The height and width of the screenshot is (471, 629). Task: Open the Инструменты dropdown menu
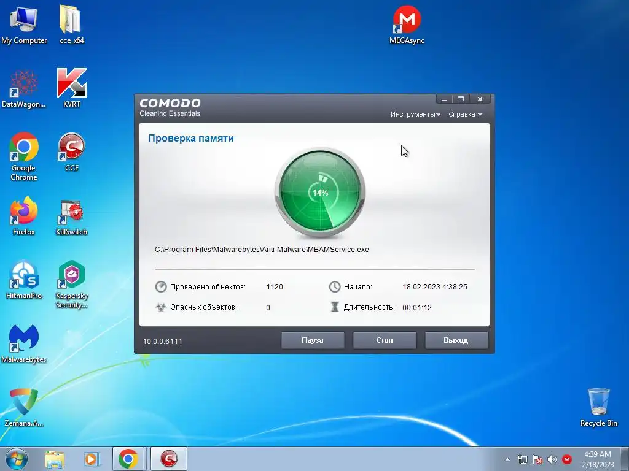tap(416, 114)
